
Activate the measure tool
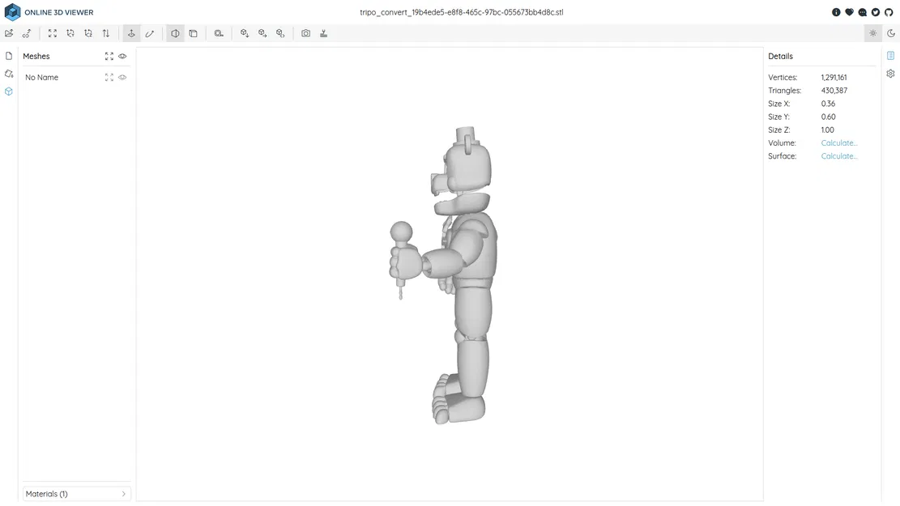150,33
